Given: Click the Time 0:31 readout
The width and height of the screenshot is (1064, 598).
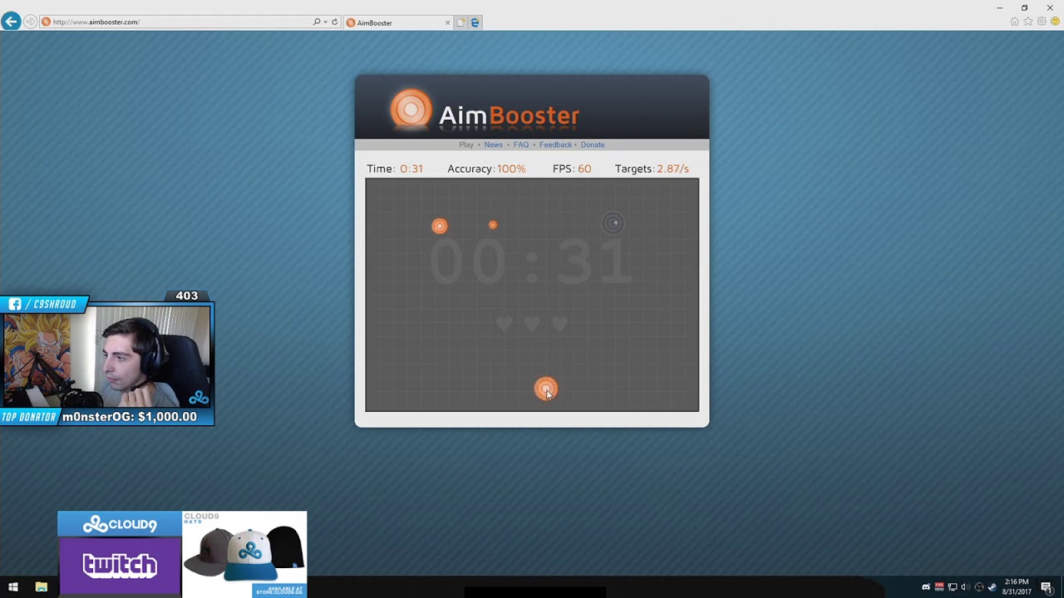Looking at the screenshot, I should click(395, 169).
